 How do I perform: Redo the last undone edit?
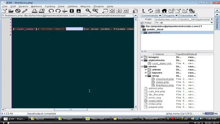click(x=58, y=11)
